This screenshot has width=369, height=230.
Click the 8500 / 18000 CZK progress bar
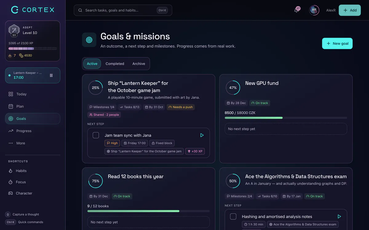[x=286, y=118]
